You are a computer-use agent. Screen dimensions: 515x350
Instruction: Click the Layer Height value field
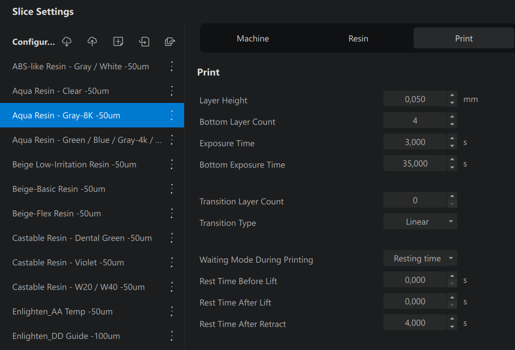pyautogui.click(x=415, y=99)
